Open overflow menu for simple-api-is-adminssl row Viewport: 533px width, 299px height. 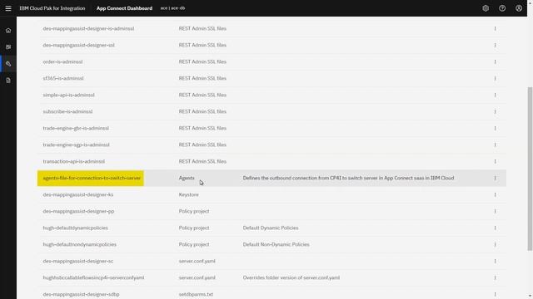495,95
